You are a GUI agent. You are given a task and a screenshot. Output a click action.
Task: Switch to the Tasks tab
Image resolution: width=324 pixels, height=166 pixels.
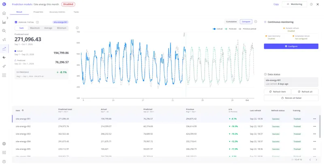[76, 12]
